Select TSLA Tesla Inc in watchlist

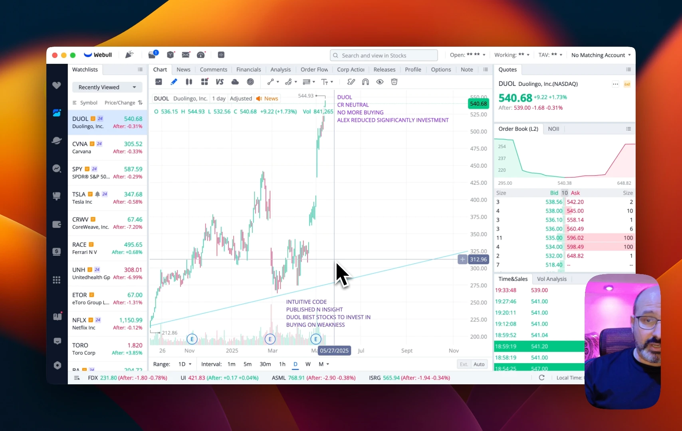[x=107, y=198]
